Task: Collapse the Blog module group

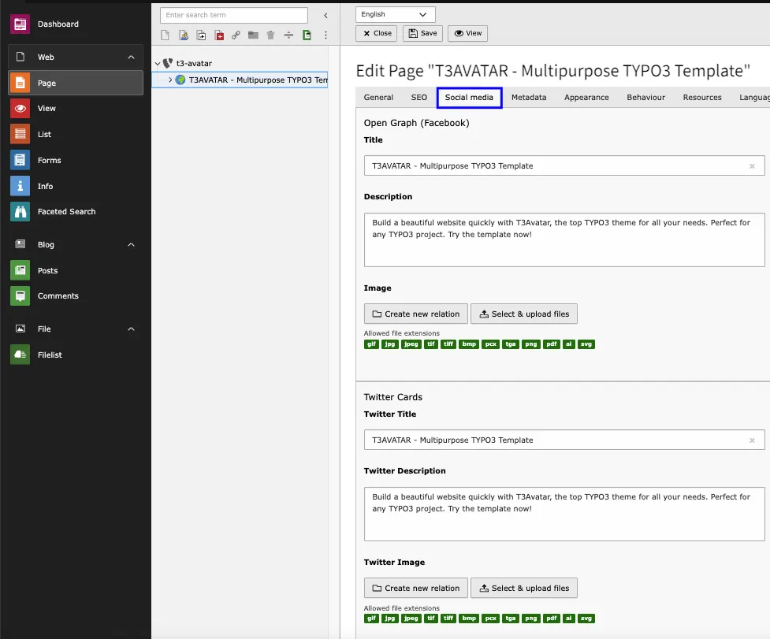Action: click(x=131, y=244)
